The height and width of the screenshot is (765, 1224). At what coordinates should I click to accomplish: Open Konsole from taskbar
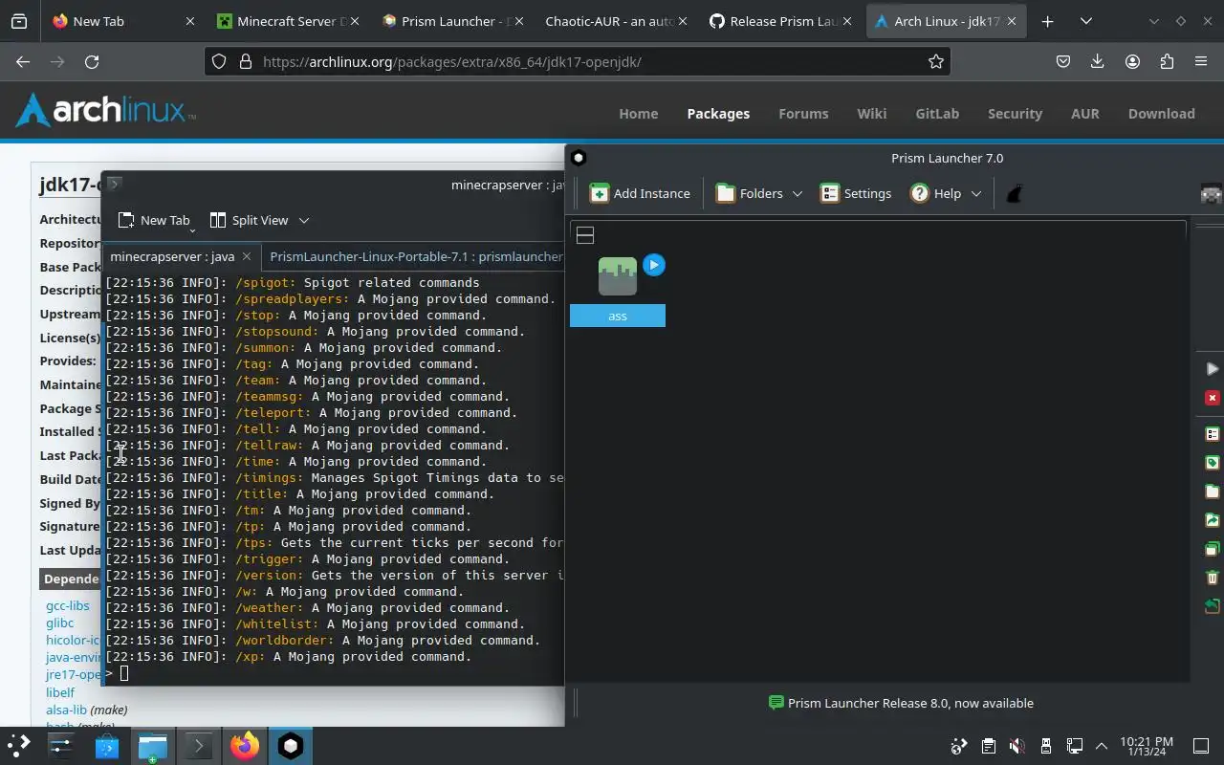click(199, 746)
